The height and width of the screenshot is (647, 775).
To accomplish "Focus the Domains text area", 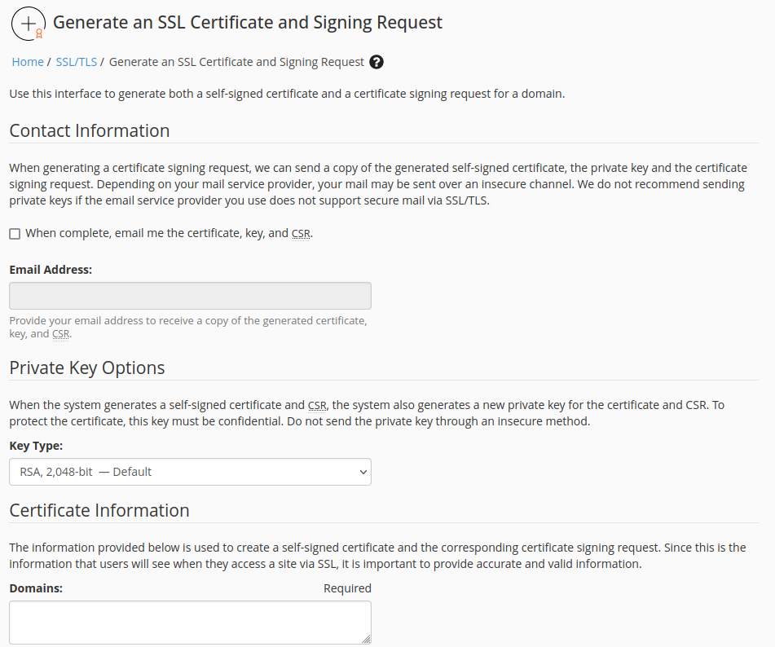I will [x=190, y=623].
